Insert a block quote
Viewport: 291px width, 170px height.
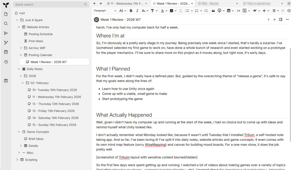213,11
